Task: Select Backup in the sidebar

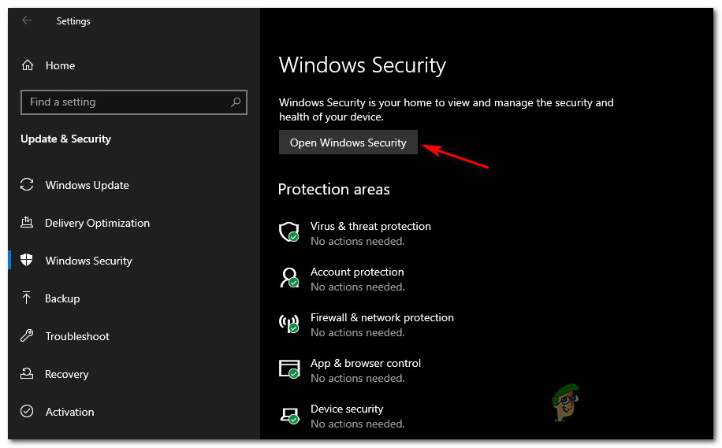Action: click(x=62, y=298)
